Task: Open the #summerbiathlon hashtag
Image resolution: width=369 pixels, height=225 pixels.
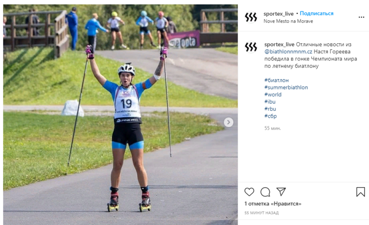Action: point(286,87)
